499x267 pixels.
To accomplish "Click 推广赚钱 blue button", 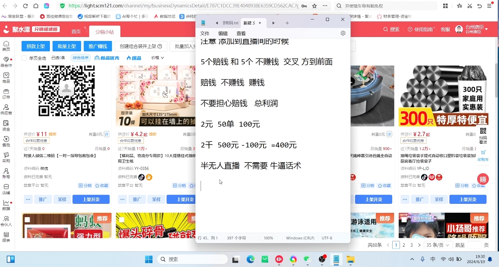I will [98, 46].
